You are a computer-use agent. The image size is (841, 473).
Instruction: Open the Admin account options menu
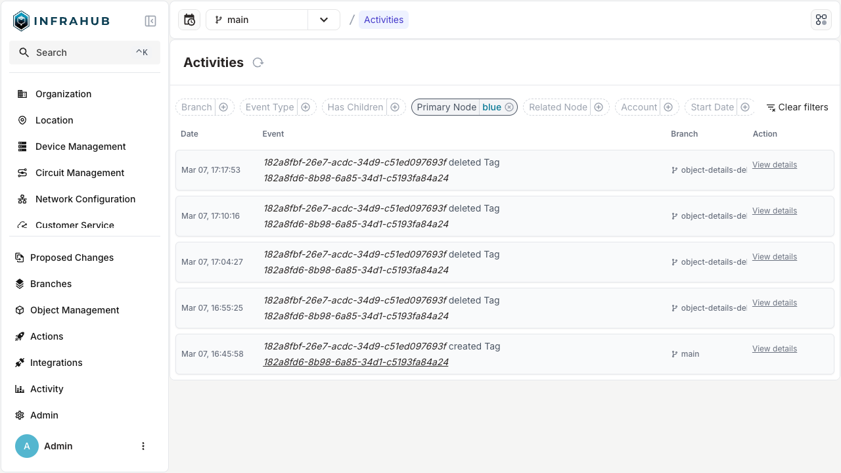pyautogui.click(x=143, y=446)
